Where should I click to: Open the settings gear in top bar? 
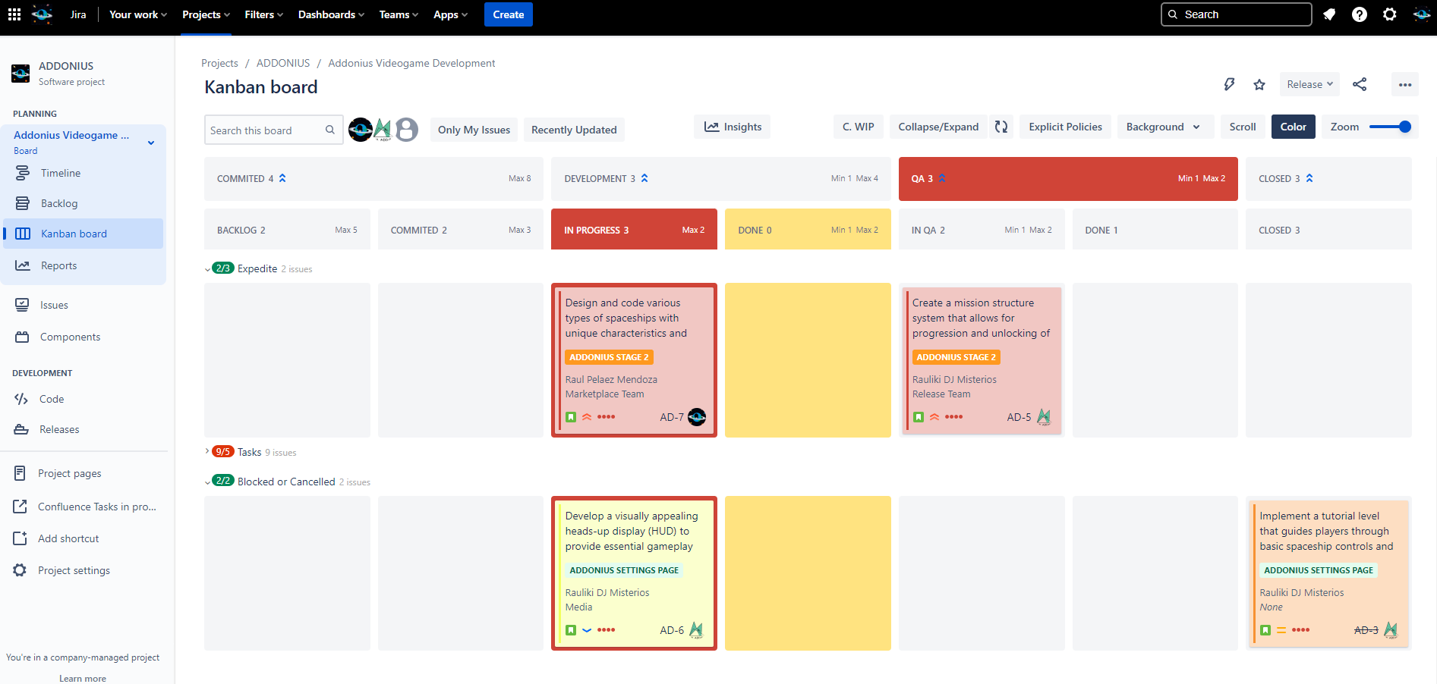[1390, 14]
